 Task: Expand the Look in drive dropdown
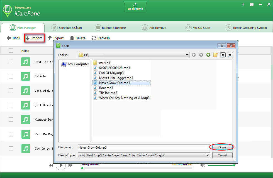(187, 55)
